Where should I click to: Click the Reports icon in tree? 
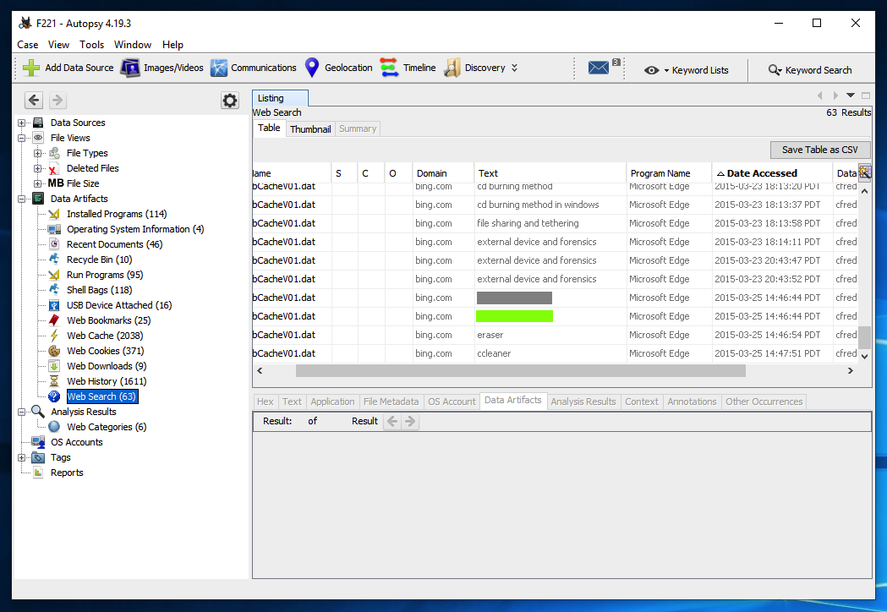click(38, 473)
